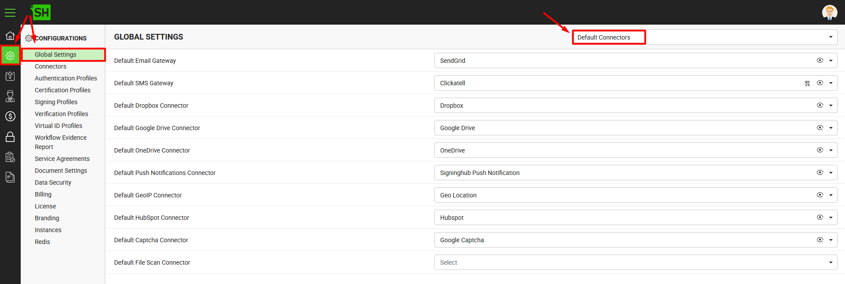Expand the Default Push Notifications Connector dropdown
This screenshot has width=845, height=284.
coord(831,173)
